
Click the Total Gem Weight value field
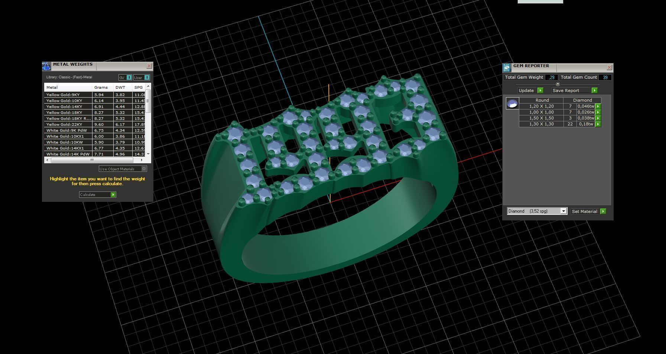click(x=552, y=78)
